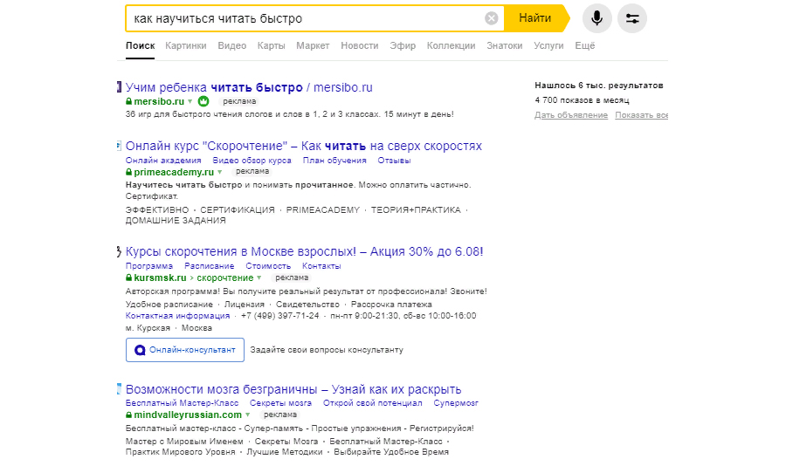The height and width of the screenshot is (466, 786).
Task: Switch to the Картинки tab
Action: [x=185, y=45]
